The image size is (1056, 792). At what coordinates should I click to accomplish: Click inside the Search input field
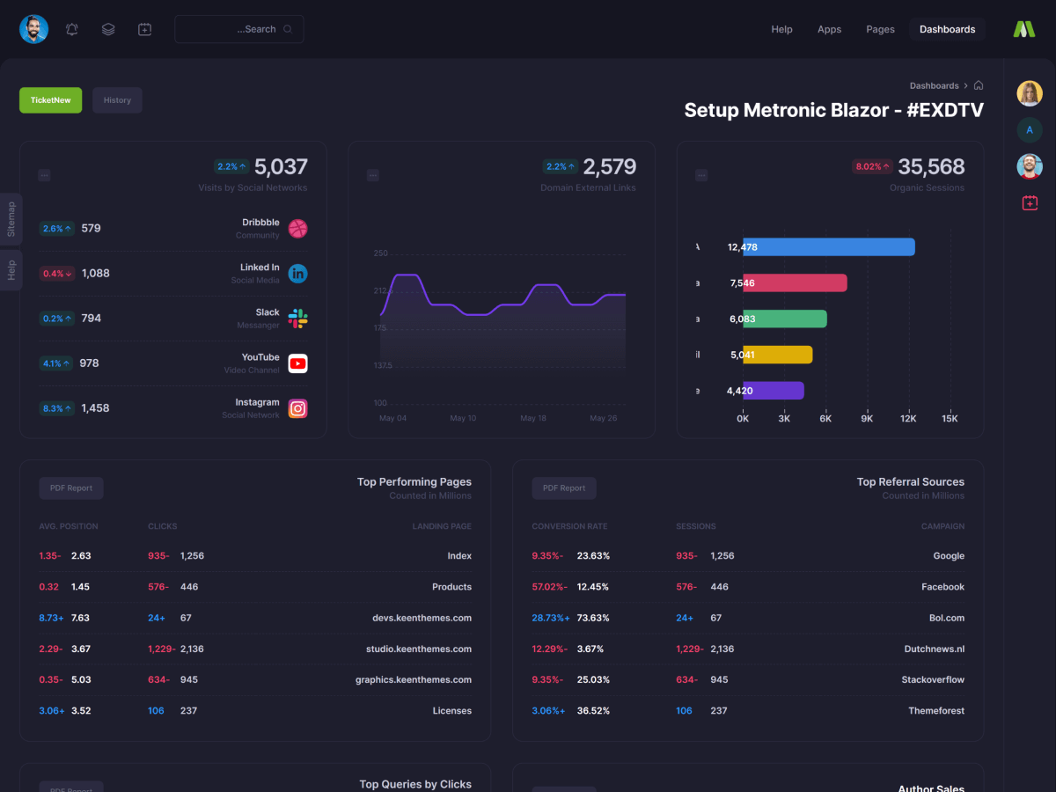tap(239, 29)
